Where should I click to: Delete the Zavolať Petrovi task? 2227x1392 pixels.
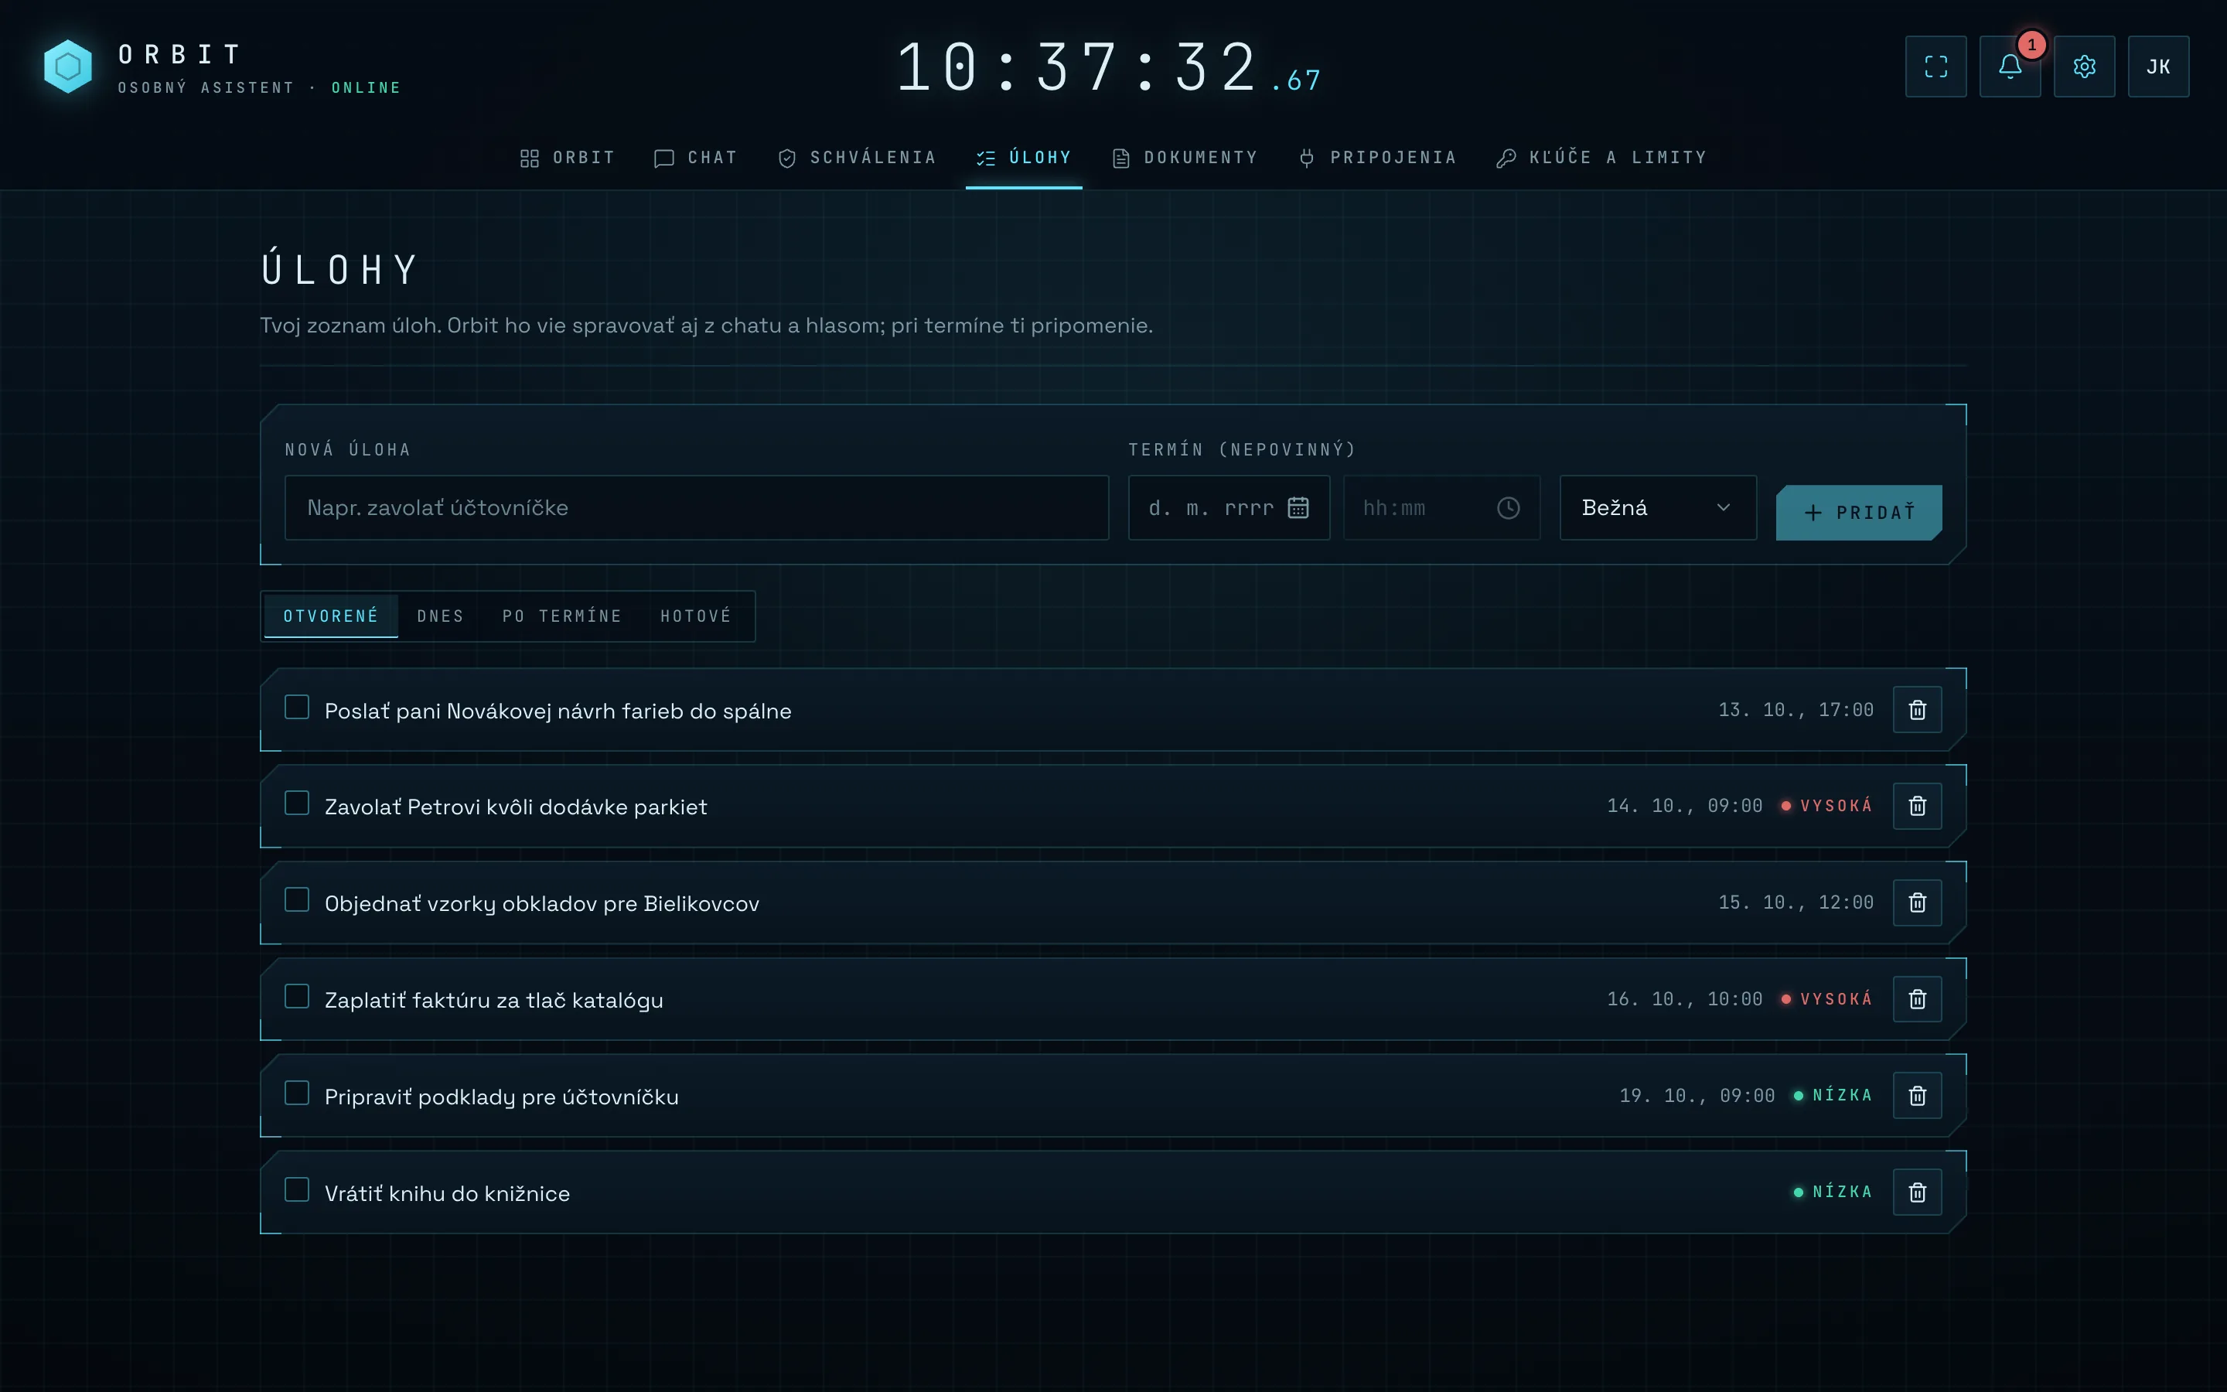point(1917,806)
